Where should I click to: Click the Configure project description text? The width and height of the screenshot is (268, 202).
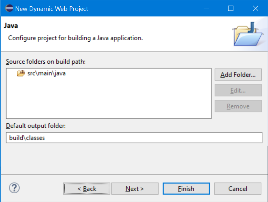(75, 38)
